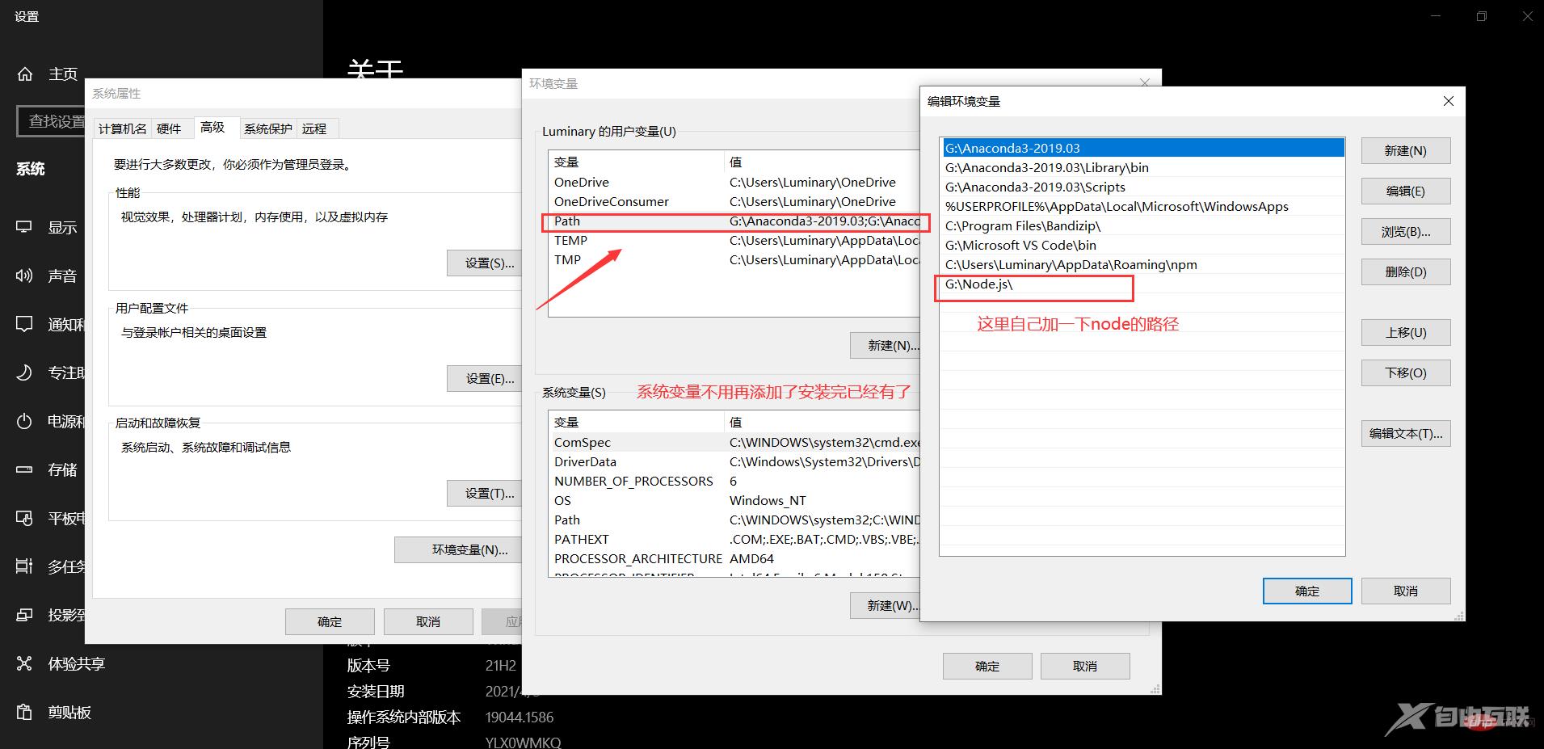This screenshot has height=749, width=1544.
Task: Open Shared experiences icon in sidebar
Action: tap(25, 663)
